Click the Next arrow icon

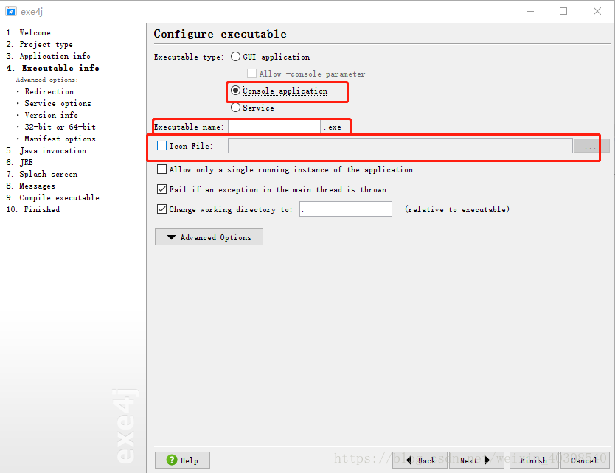click(487, 460)
